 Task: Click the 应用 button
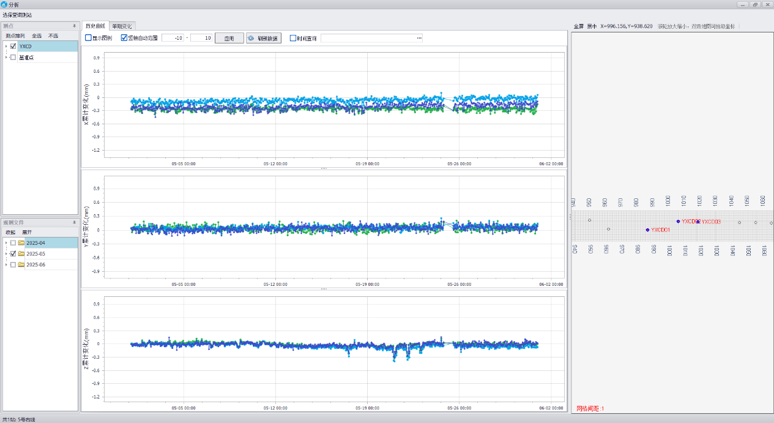[x=229, y=38]
